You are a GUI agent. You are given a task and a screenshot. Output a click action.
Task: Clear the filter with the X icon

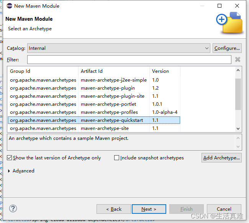click(238, 59)
